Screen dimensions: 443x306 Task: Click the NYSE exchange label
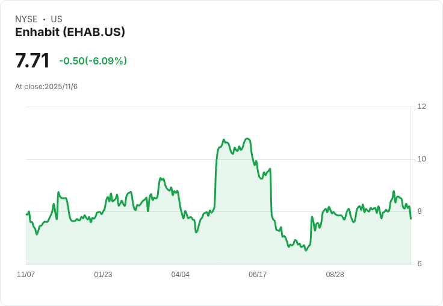tap(26, 19)
